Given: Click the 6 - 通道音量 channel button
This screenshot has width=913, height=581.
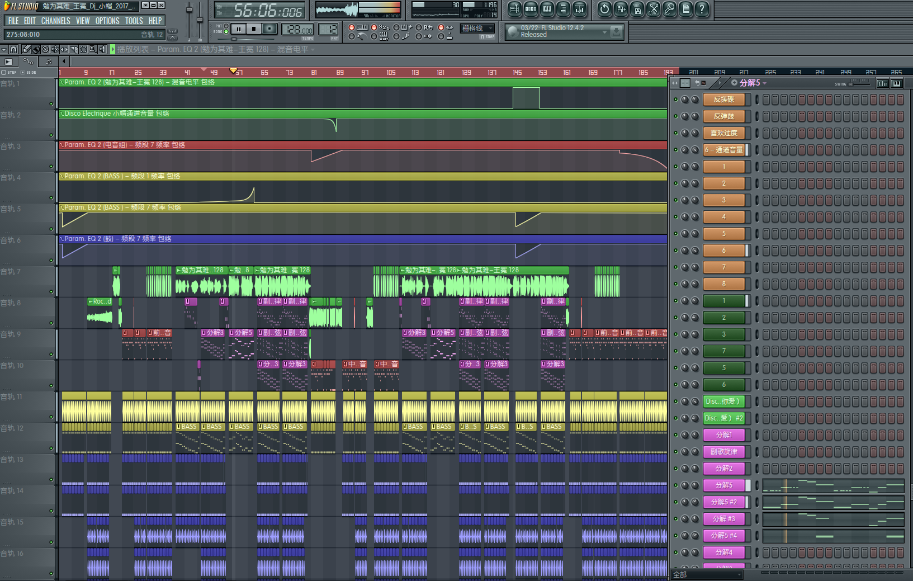Looking at the screenshot, I should coord(723,150).
